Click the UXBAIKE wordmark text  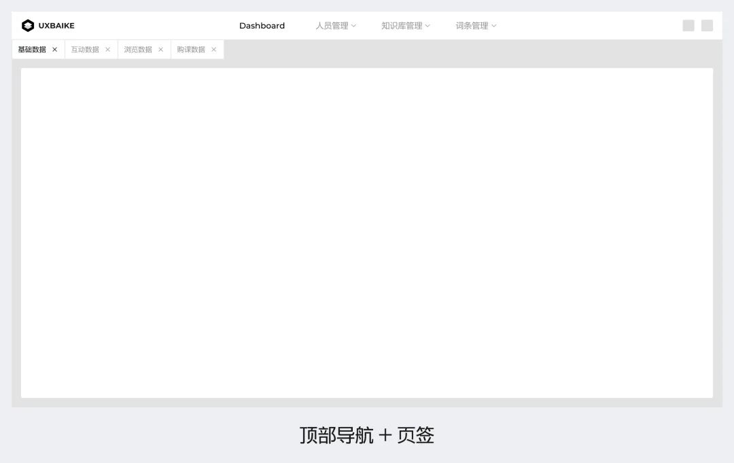[x=56, y=25]
